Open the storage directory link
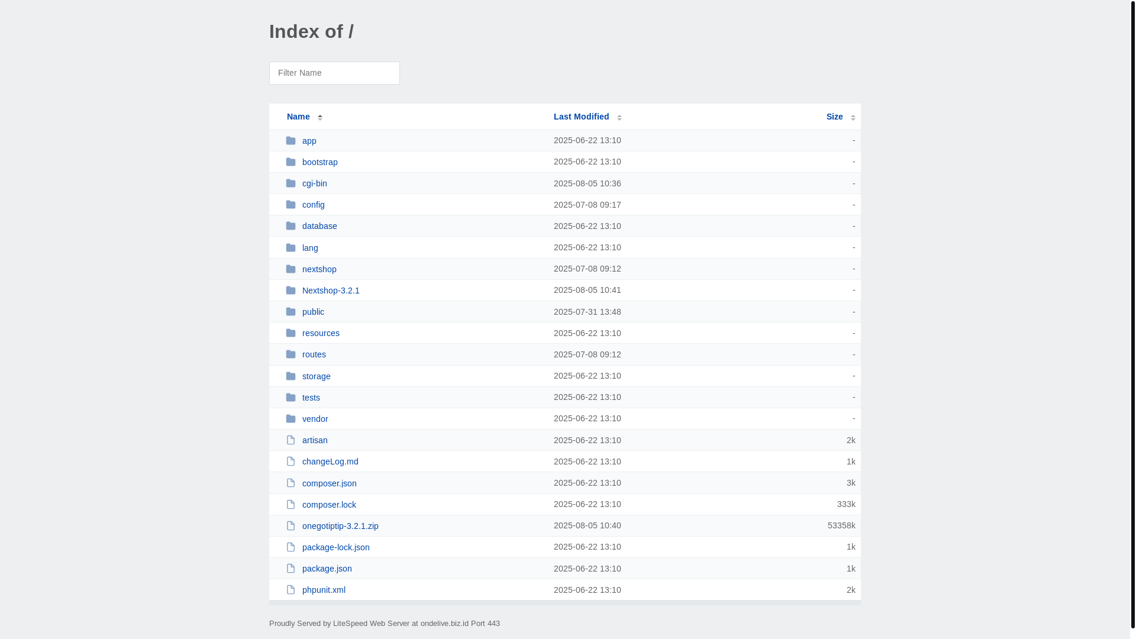This screenshot has height=639, width=1136. tap(317, 376)
